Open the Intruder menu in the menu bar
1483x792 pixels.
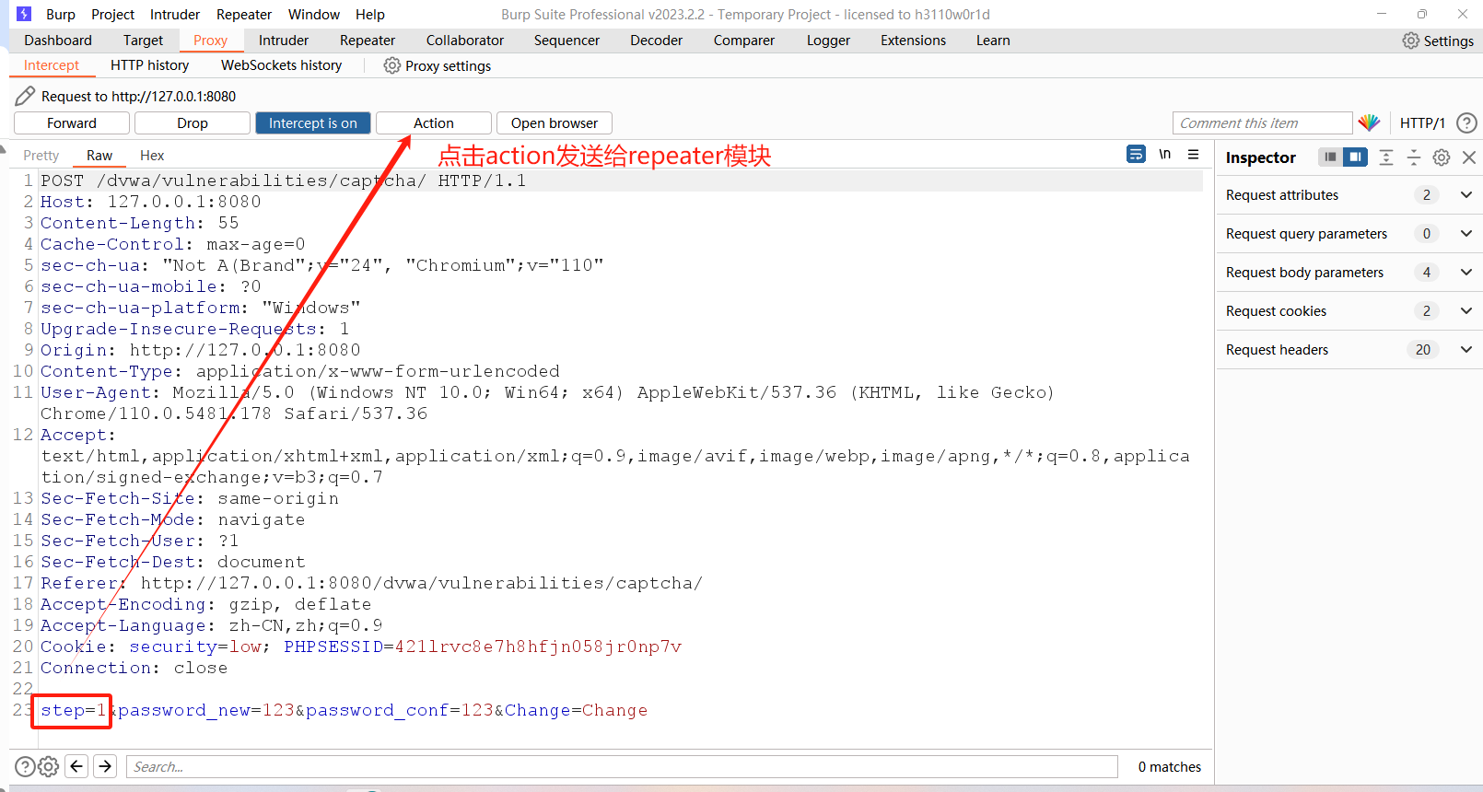coord(175,15)
